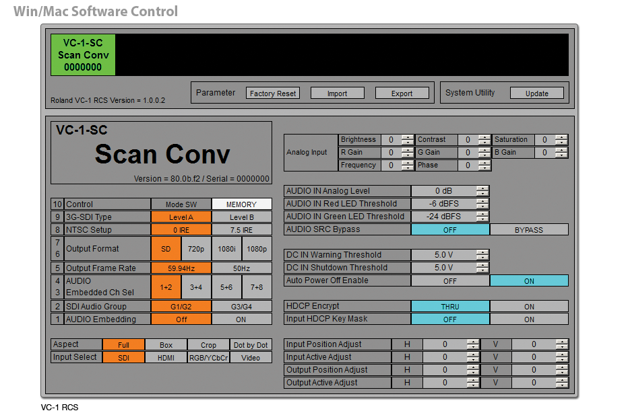This screenshot has width=628, height=417.
Task: Click the Frequency stepper arrows
Action: (x=408, y=165)
